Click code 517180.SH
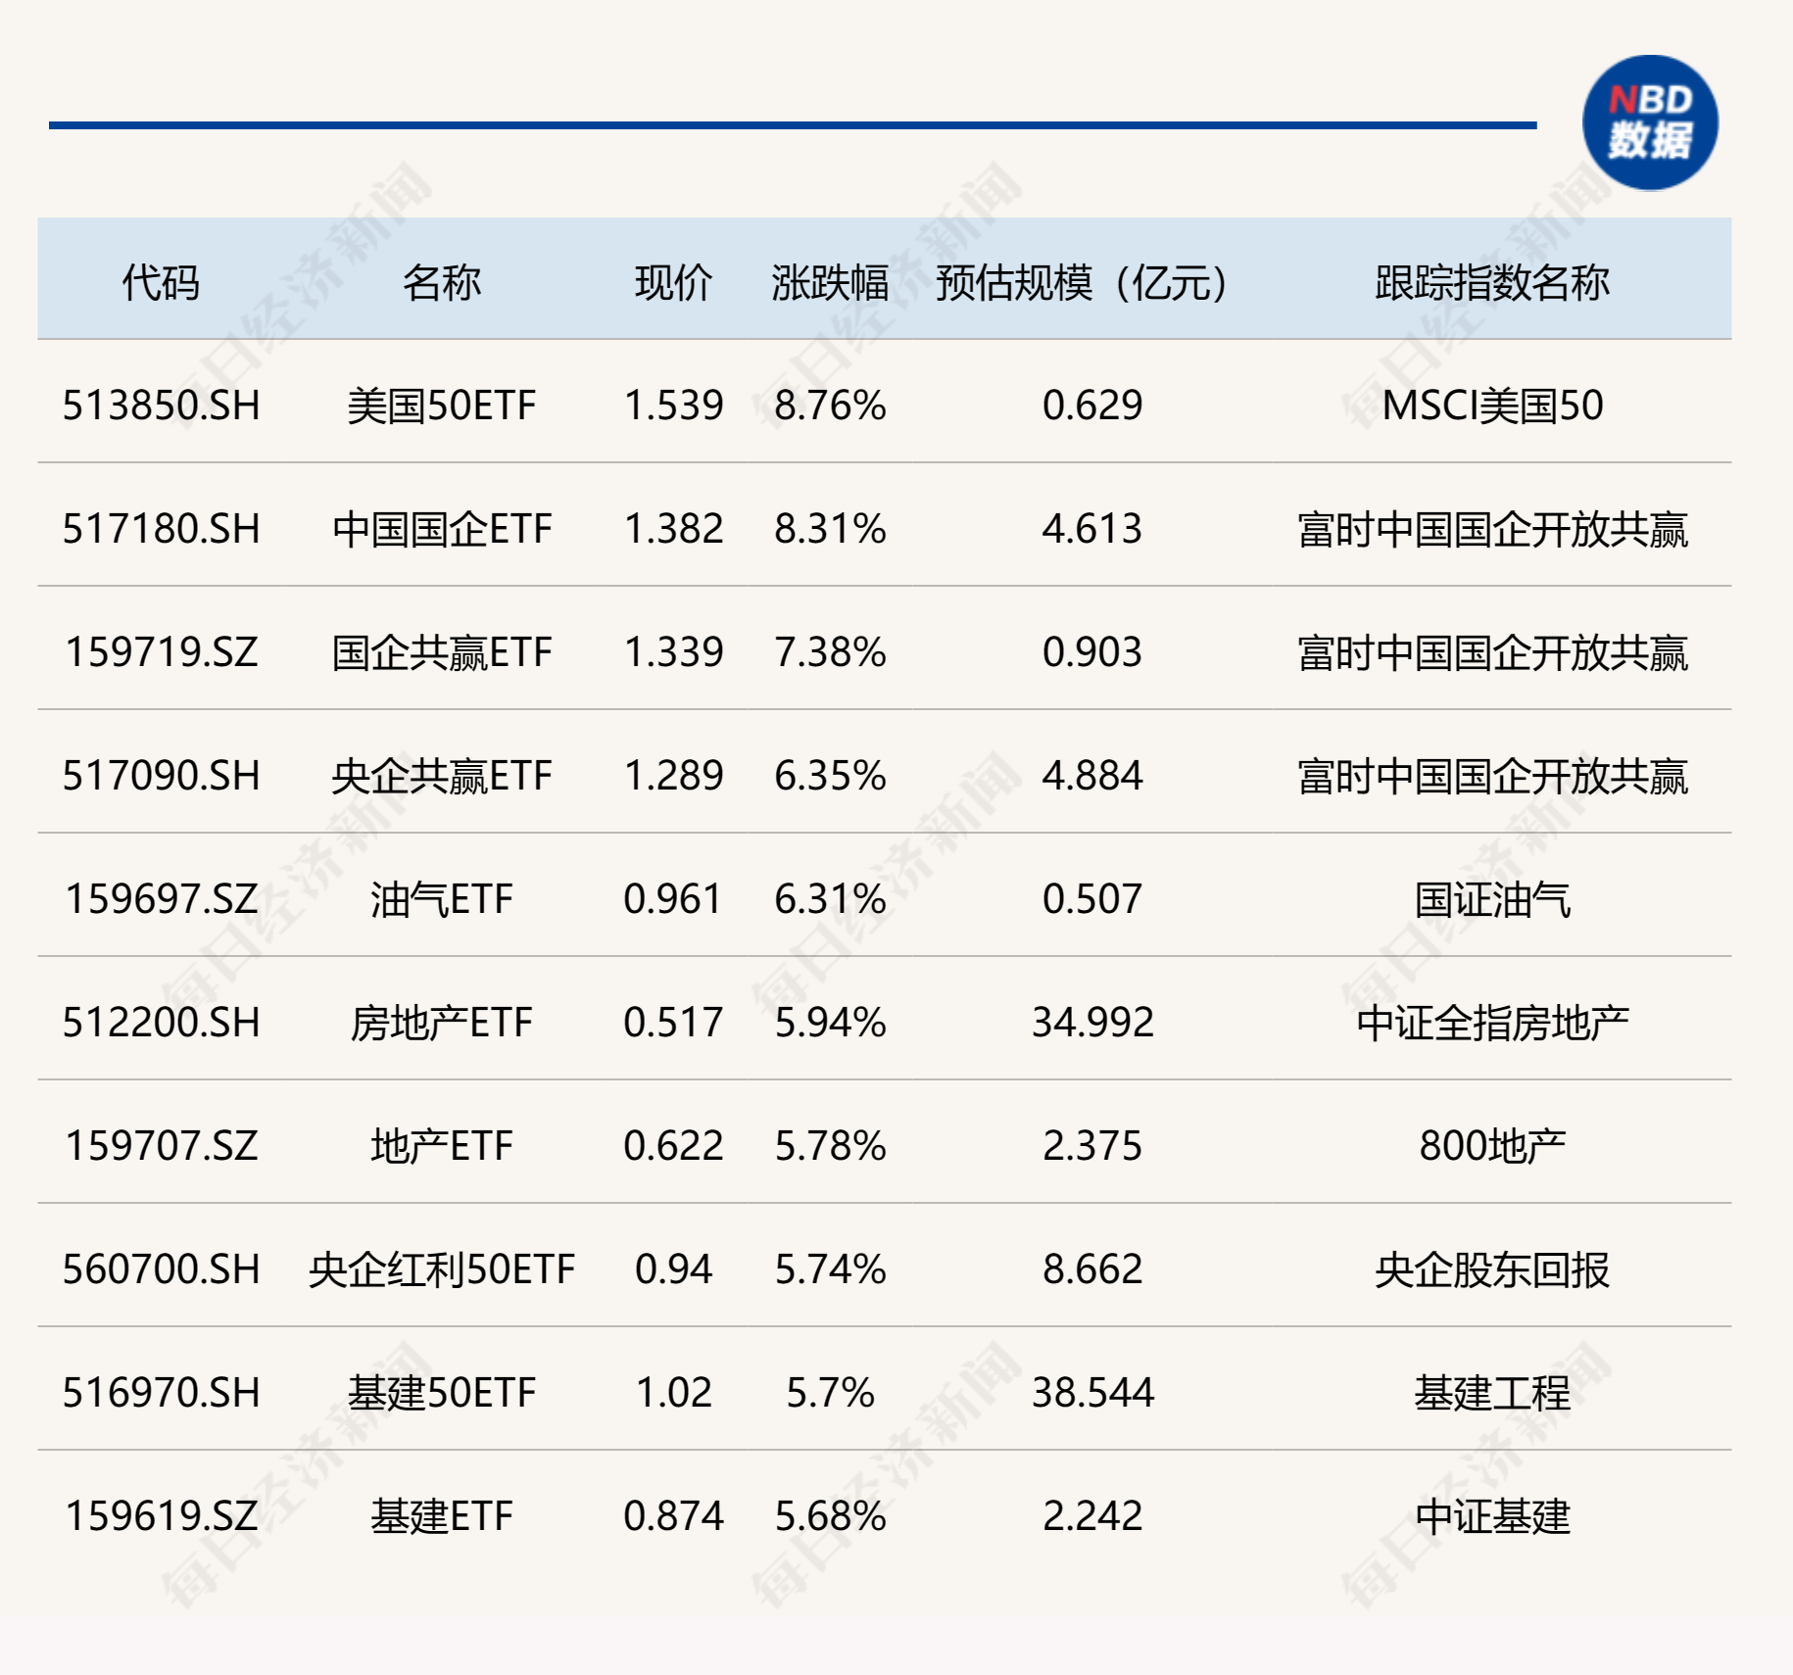The height and width of the screenshot is (1675, 1793). pyautogui.click(x=162, y=529)
